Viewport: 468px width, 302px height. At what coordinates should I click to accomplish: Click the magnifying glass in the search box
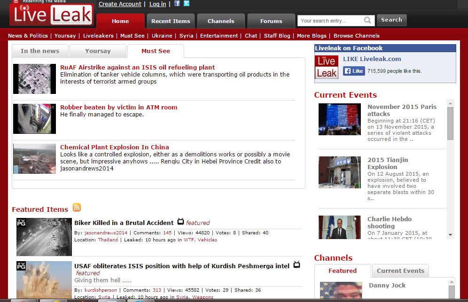click(x=368, y=21)
